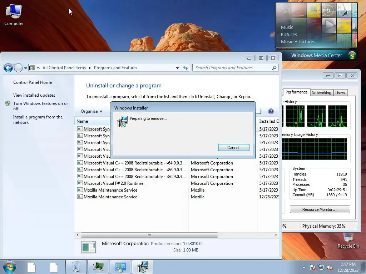The height and width of the screenshot is (274, 366).
Task: Click the Windows Installer dialog icon
Action: (x=123, y=122)
